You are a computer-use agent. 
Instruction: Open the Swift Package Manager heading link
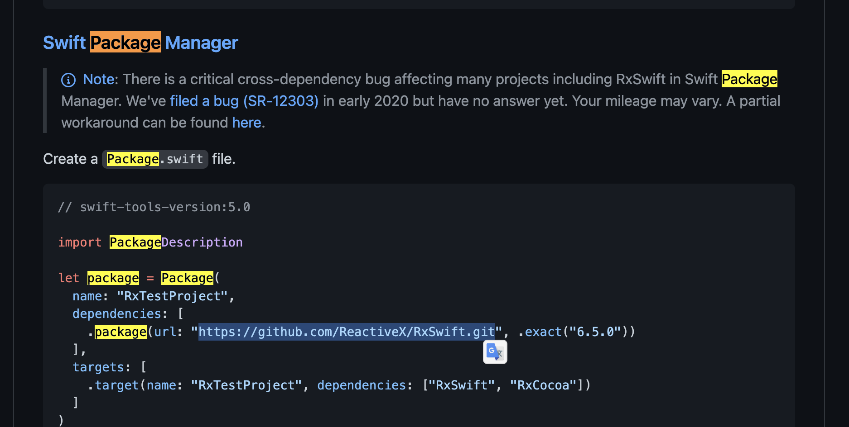tap(140, 43)
